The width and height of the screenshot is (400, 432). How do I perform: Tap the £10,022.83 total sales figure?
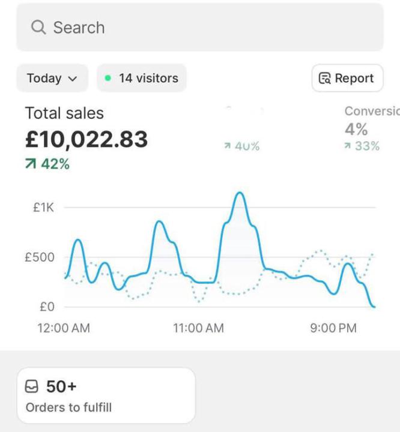click(x=86, y=139)
